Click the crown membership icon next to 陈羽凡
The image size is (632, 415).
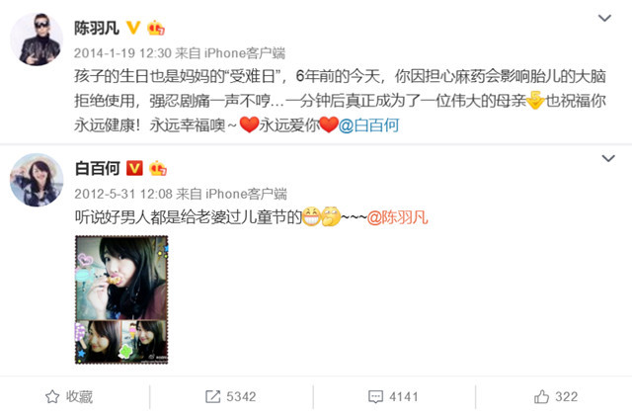[x=156, y=28]
